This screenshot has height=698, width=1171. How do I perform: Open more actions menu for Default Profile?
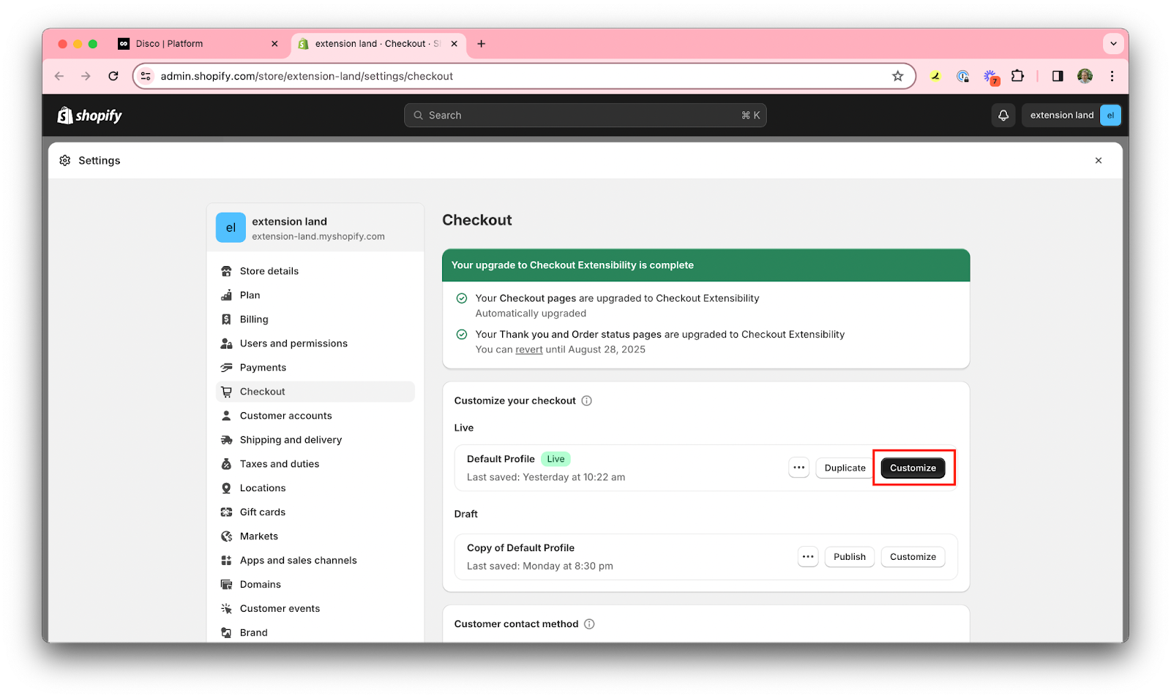(x=799, y=468)
